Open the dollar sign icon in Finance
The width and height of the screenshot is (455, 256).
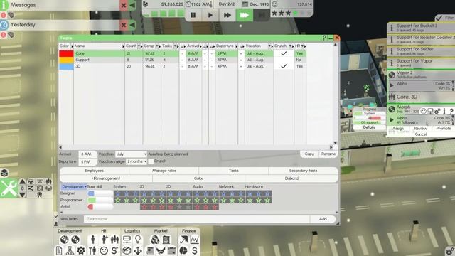194,250
